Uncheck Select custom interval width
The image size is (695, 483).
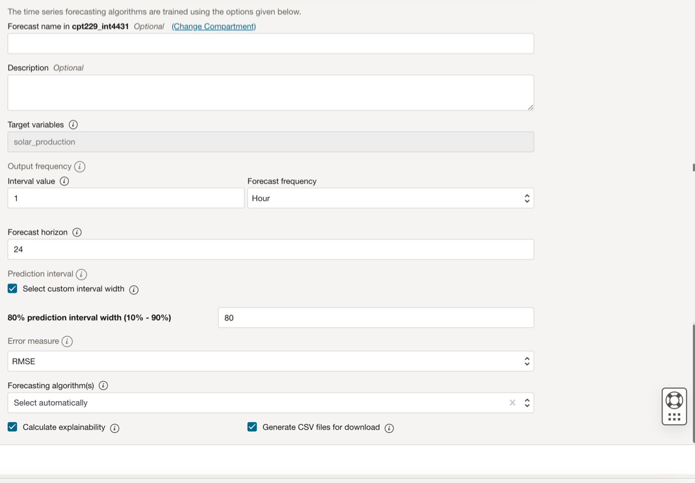pyautogui.click(x=12, y=289)
